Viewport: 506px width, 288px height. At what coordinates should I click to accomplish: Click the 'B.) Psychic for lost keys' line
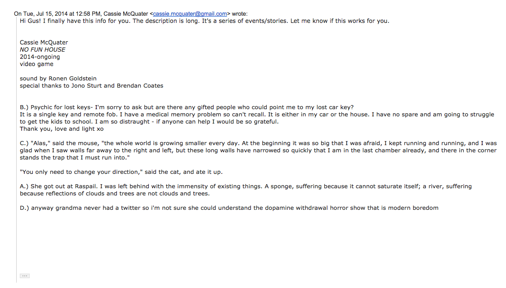[187, 107]
